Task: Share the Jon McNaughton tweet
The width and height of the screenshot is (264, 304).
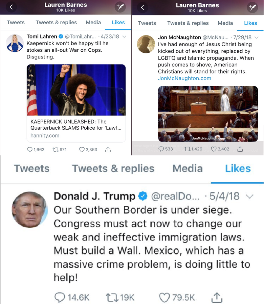Action: (240, 149)
